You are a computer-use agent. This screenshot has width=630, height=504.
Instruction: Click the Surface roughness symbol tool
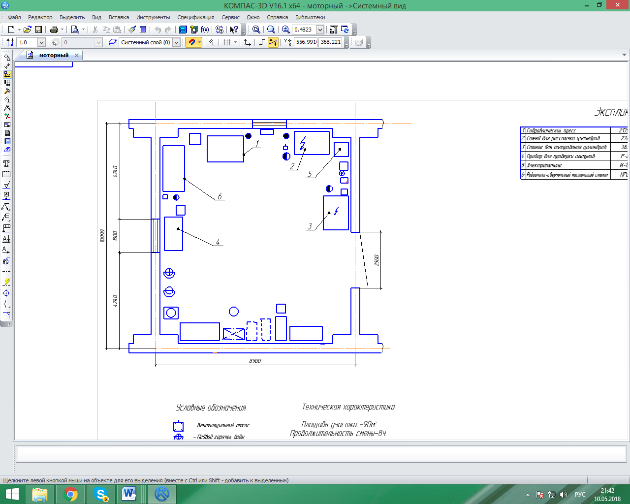click(x=6, y=185)
